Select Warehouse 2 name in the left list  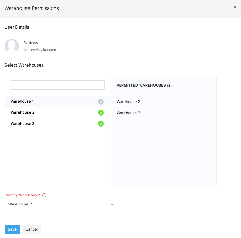tap(23, 112)
